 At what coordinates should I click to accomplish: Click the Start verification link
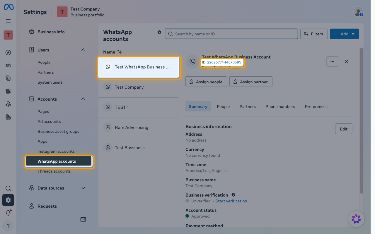tap(231, 201)
